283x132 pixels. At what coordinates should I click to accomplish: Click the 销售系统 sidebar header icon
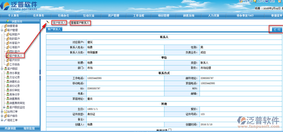pyautogui.click(x=8, y=21)
